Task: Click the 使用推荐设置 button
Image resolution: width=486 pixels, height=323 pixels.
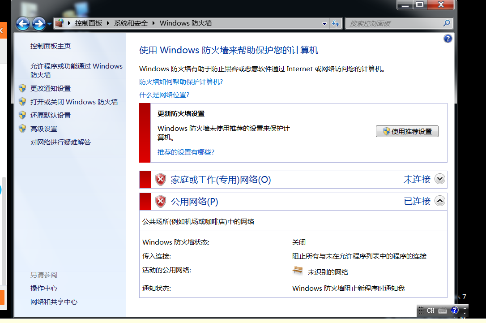Action: coord(407,131)
